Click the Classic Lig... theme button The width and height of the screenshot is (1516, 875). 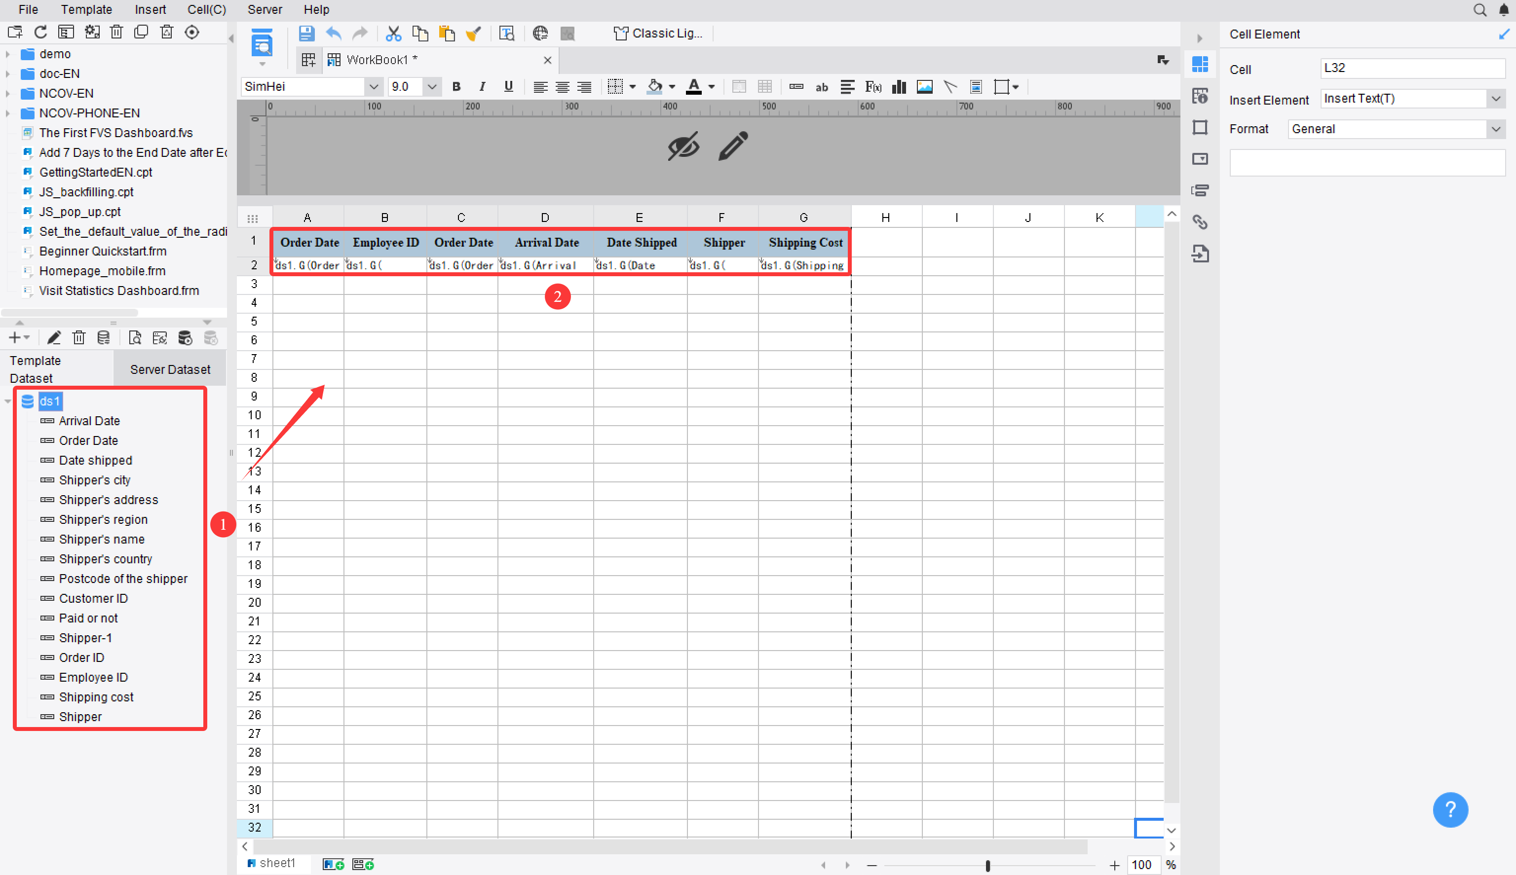(x=658, y=34)
